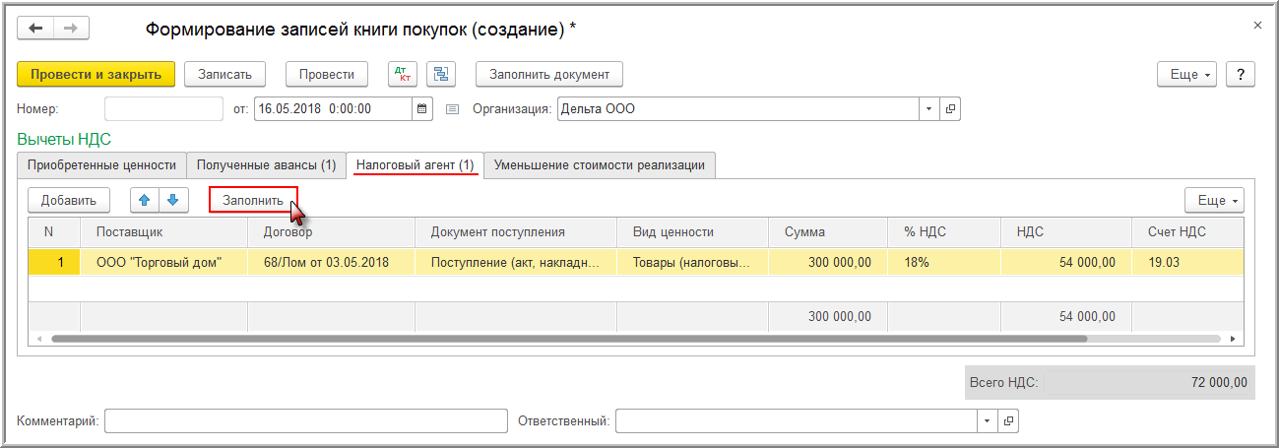The width and height of the screenshot is (1279, 448).
Task: Click the document structure icon
Action: coord(440,74)
